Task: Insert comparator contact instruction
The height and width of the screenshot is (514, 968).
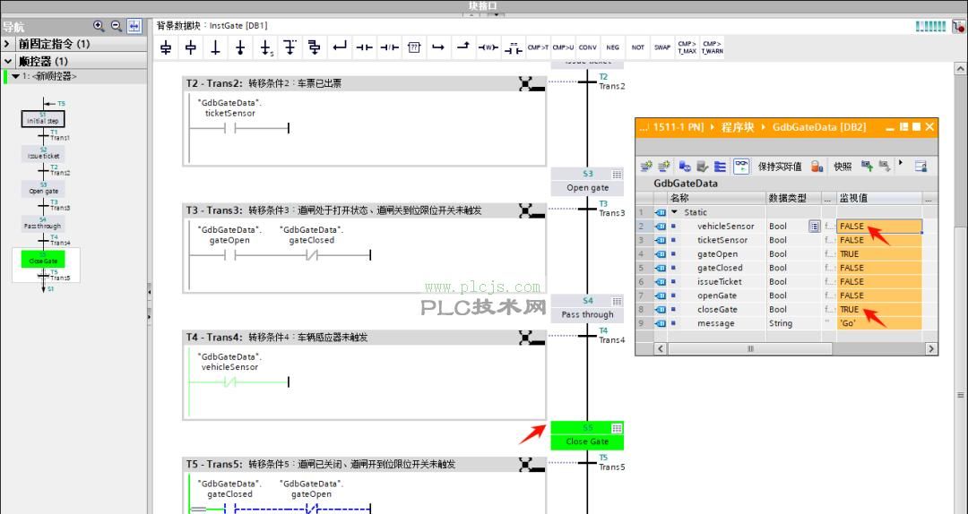Action: click(513, 47)
